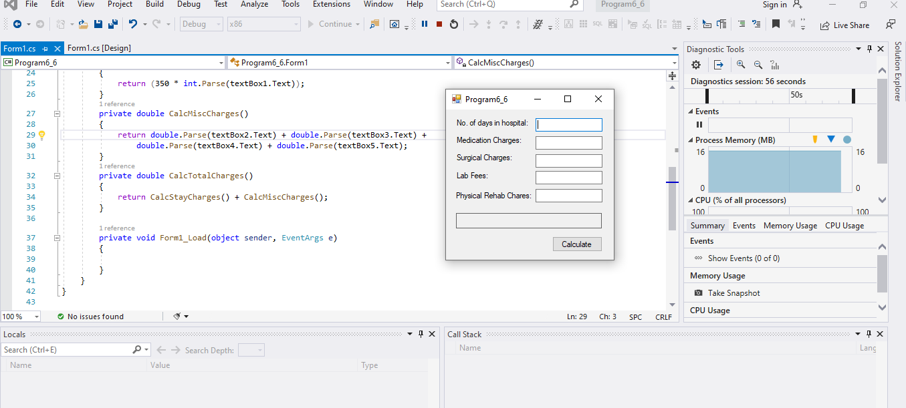Click the Save All icon
Viewport: 906px width, 408px height.
pos(112,24)
